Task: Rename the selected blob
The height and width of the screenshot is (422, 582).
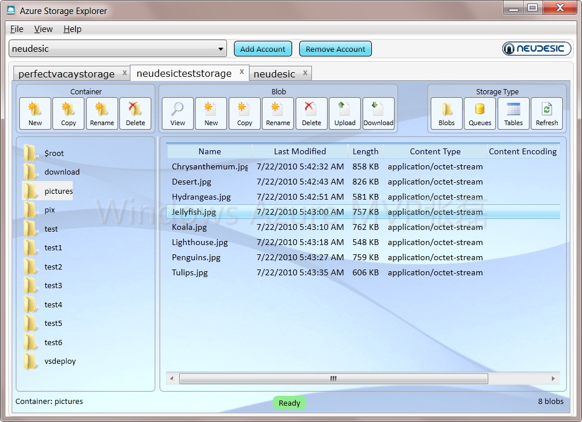Action: coord(278,113)
